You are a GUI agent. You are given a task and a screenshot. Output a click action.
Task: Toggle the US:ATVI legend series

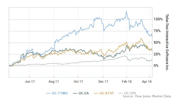tap(104, 93)
